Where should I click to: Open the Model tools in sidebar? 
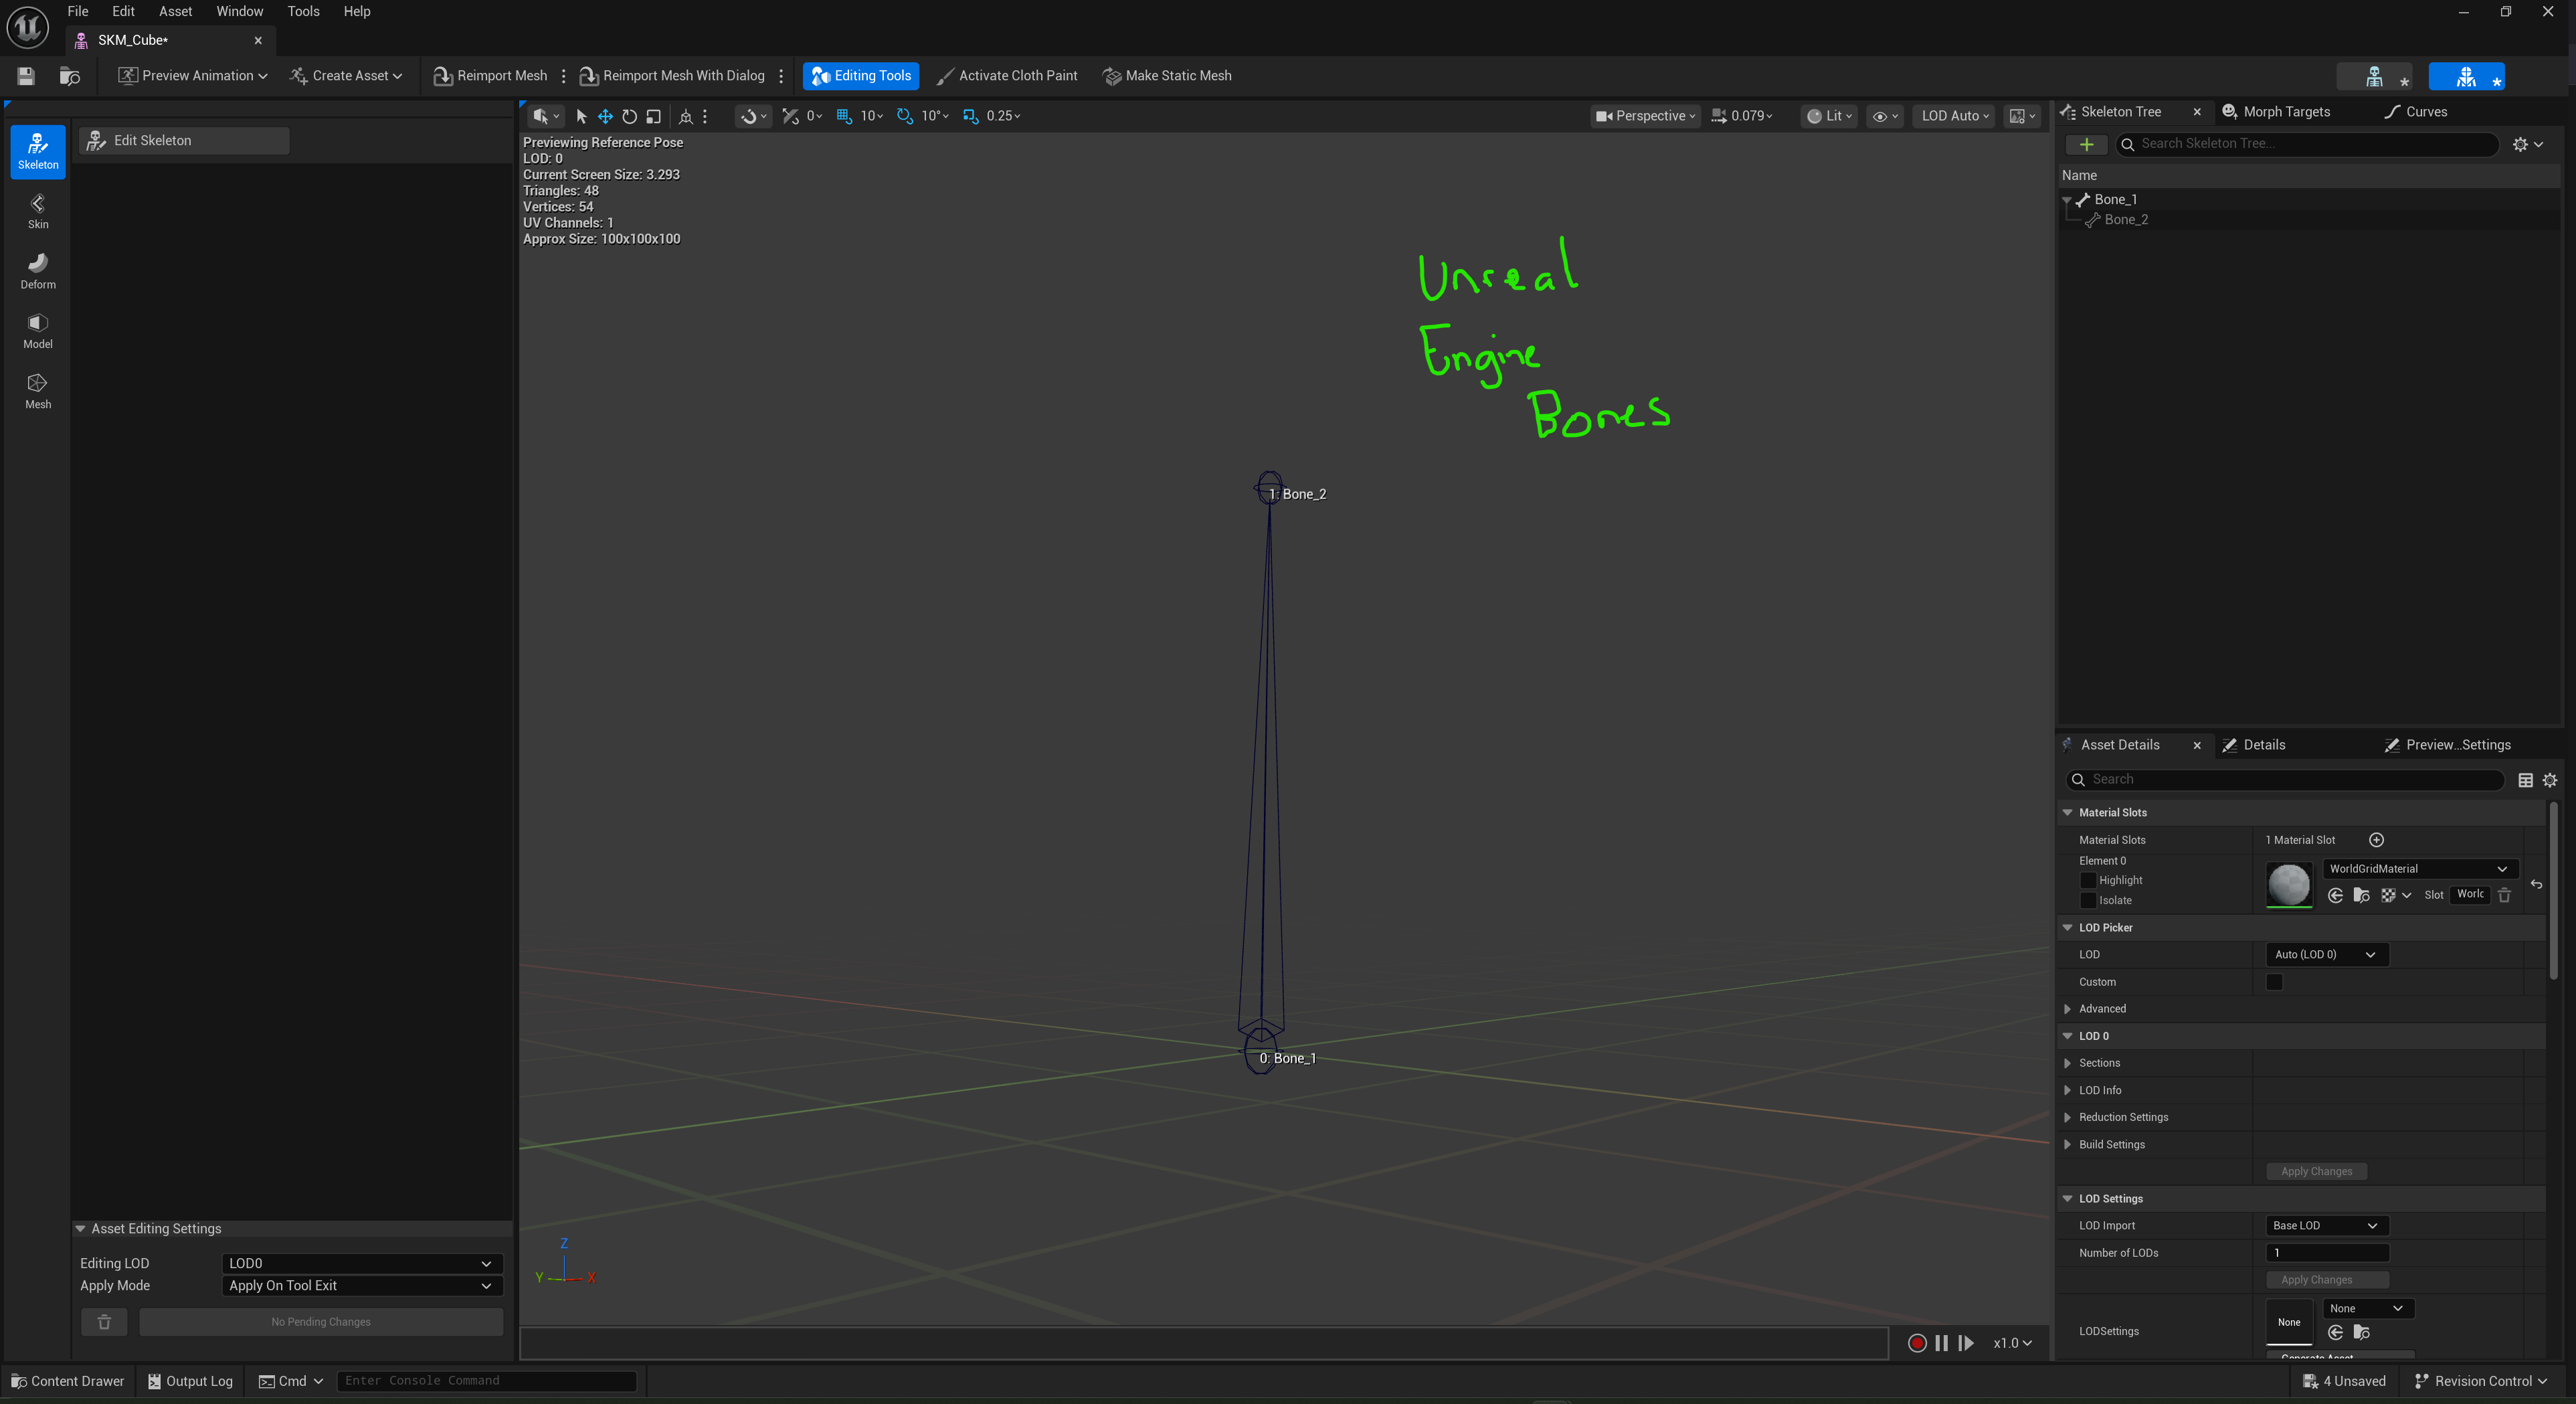point(38,331)
